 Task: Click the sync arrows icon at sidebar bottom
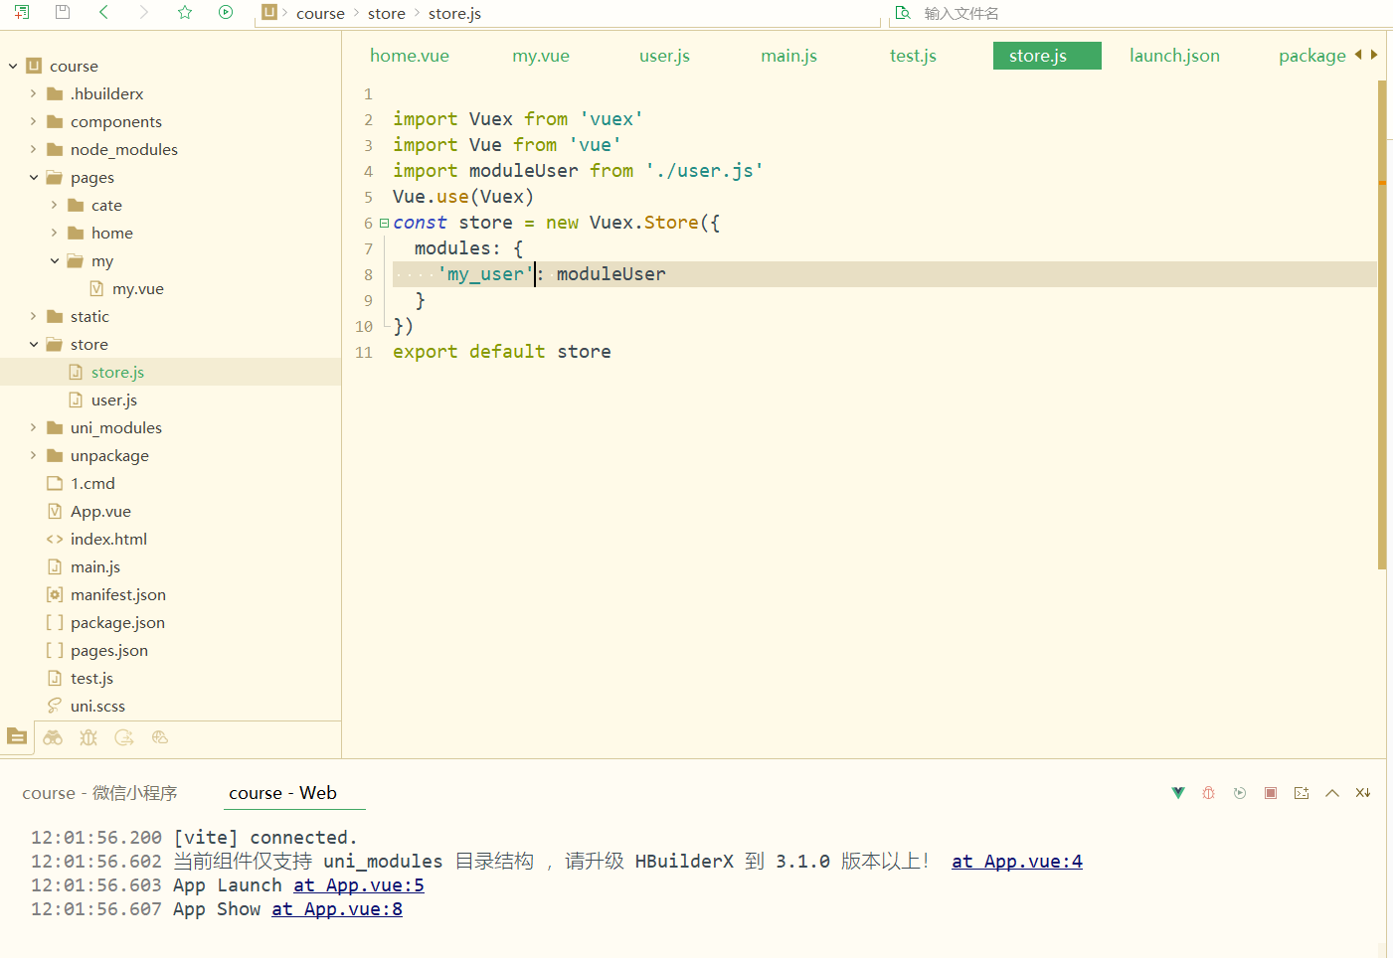(124, 737)
